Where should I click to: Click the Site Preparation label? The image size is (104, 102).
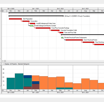[x=28, y=19]
